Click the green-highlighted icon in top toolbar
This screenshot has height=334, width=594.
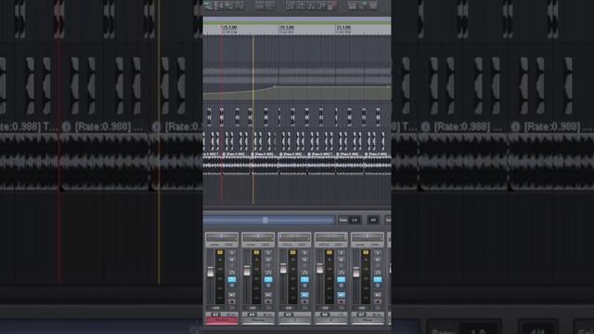364,5
